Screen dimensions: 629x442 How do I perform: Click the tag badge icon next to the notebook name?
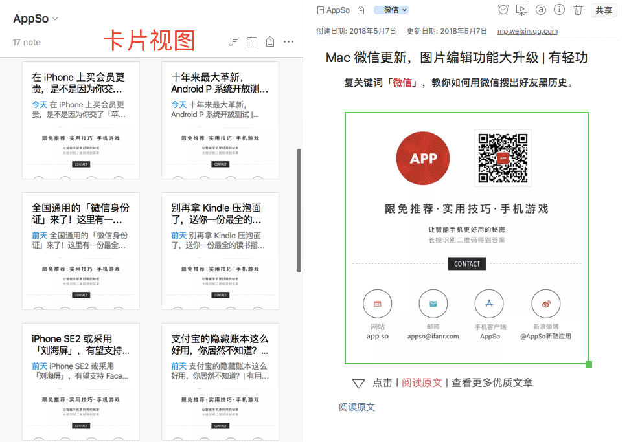coord(360,10)
